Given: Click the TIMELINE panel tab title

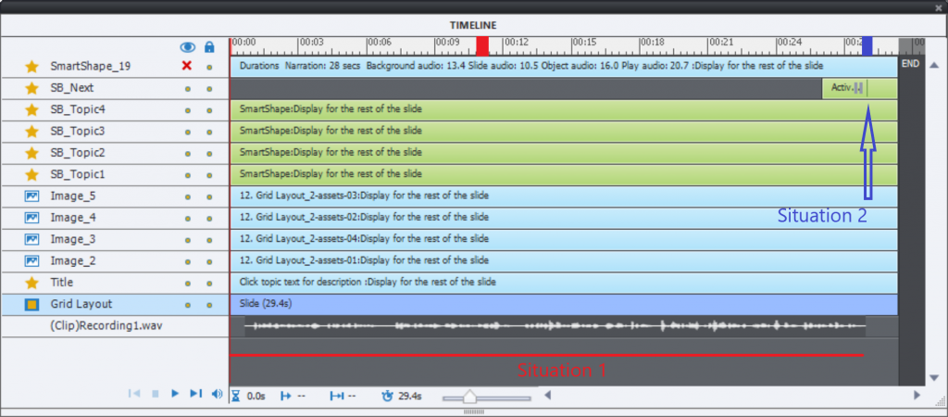Looking at the screenshot, I should (473, 25).
